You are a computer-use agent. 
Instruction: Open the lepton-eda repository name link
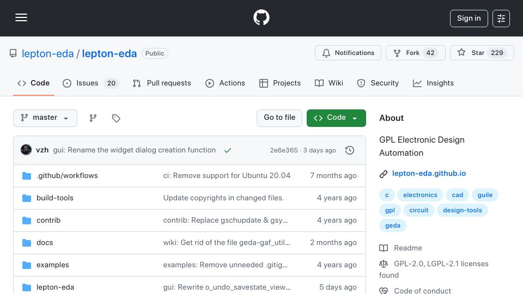110,54
